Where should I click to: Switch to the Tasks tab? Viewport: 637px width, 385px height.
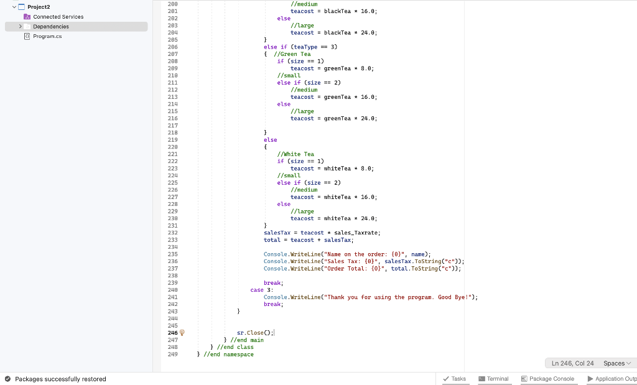[x=455, y=378]
